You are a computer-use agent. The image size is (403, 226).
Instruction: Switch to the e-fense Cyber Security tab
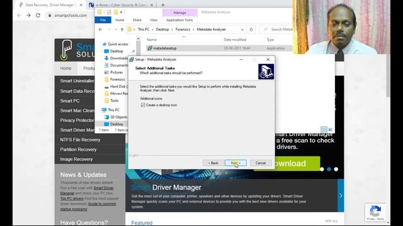coord(121,5)
